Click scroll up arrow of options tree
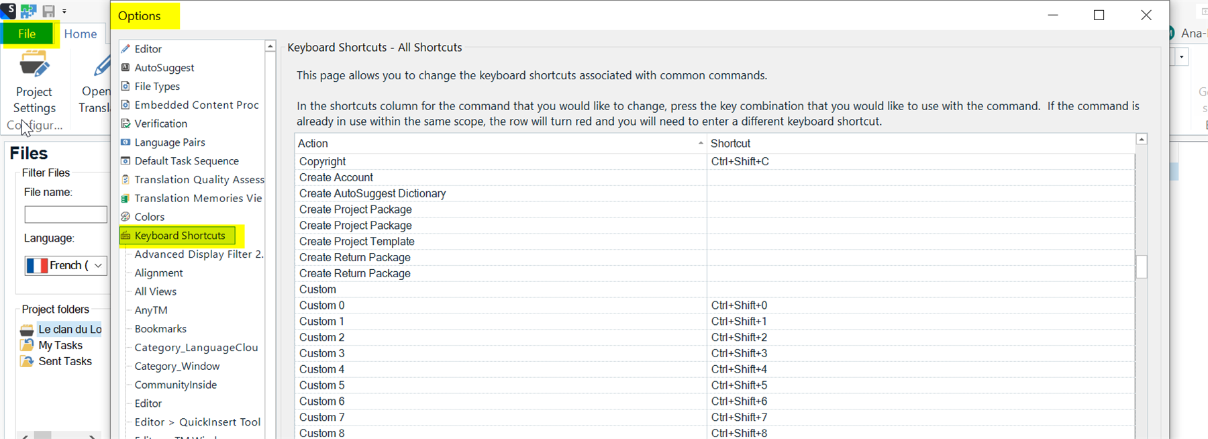Viewport: 1208px width, 439px height. 270,46
